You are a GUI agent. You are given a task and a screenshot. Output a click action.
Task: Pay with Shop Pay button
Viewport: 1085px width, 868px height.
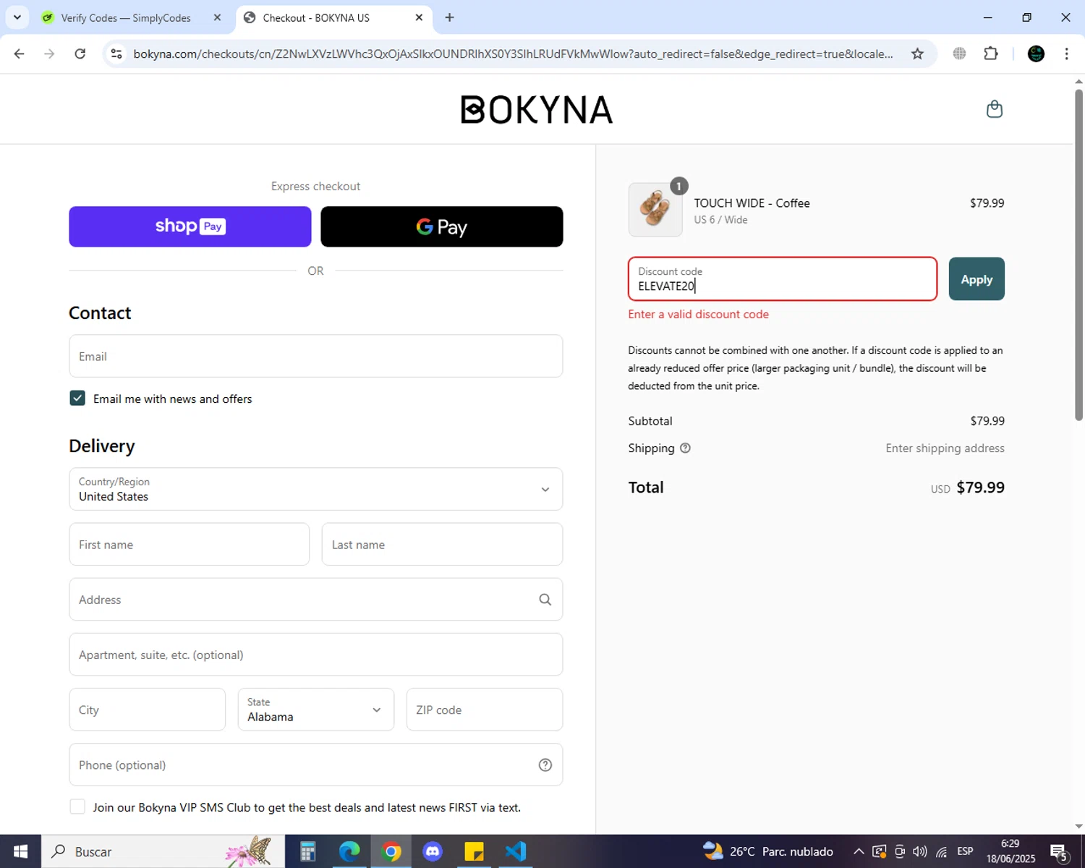point(190,226)
